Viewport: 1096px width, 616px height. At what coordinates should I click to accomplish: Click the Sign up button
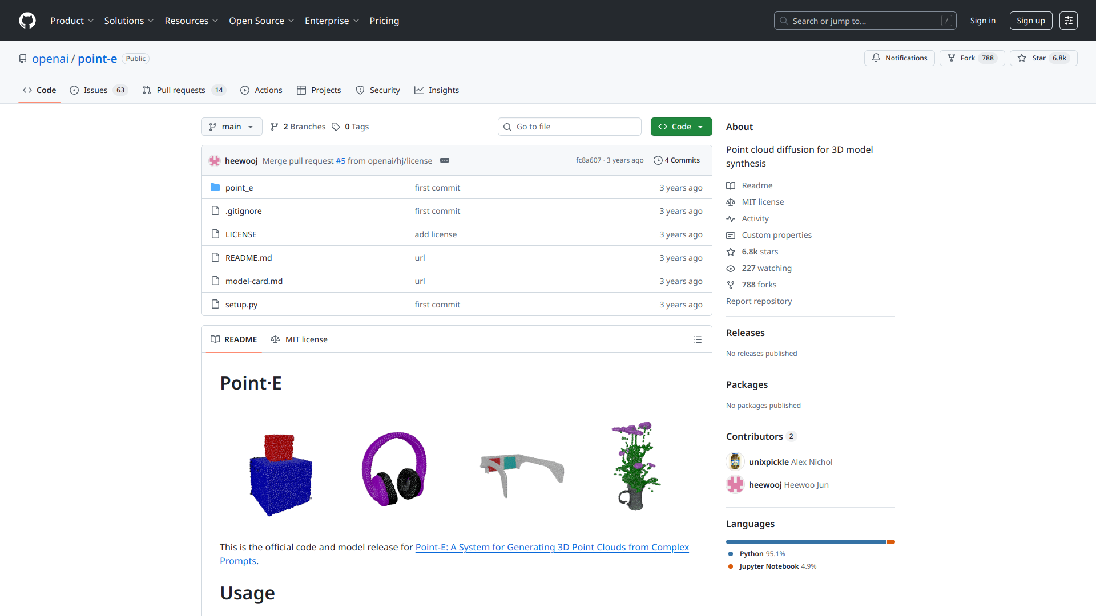(1030, 21)
